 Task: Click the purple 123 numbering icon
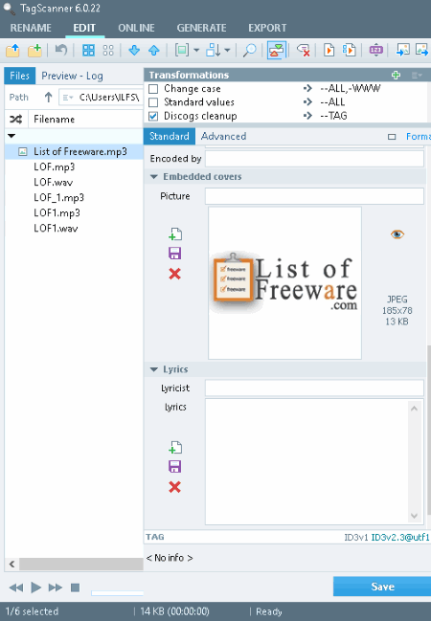[375, 51]
